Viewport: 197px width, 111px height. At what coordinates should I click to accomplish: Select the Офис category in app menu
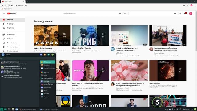tap(48, 91)
